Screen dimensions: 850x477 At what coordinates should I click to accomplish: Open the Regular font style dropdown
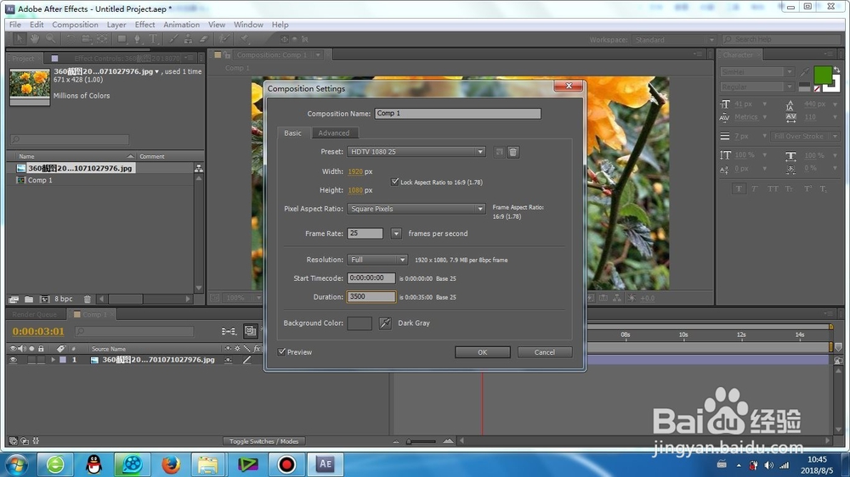click(756, 87)
